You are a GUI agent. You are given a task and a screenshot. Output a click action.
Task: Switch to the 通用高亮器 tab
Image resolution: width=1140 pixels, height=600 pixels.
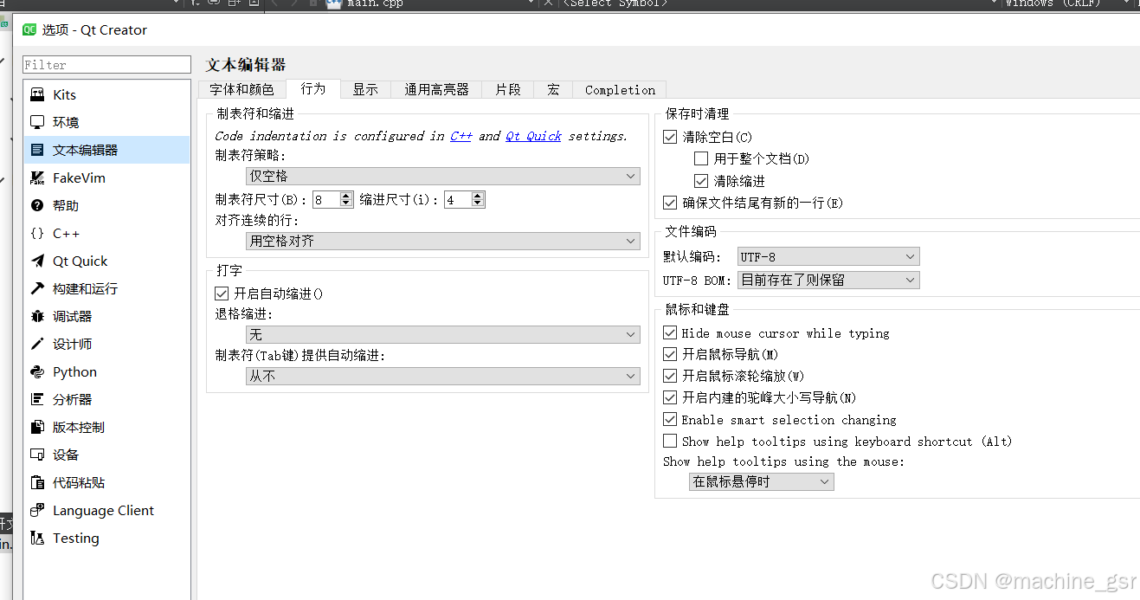click(436, 89)
